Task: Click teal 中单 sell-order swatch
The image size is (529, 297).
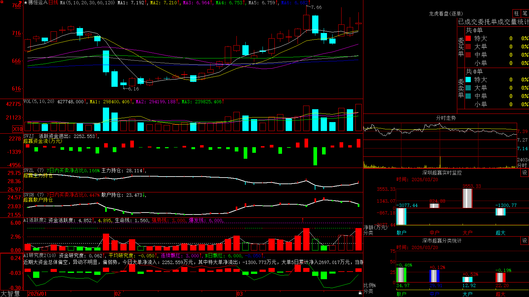Action: 468,96
